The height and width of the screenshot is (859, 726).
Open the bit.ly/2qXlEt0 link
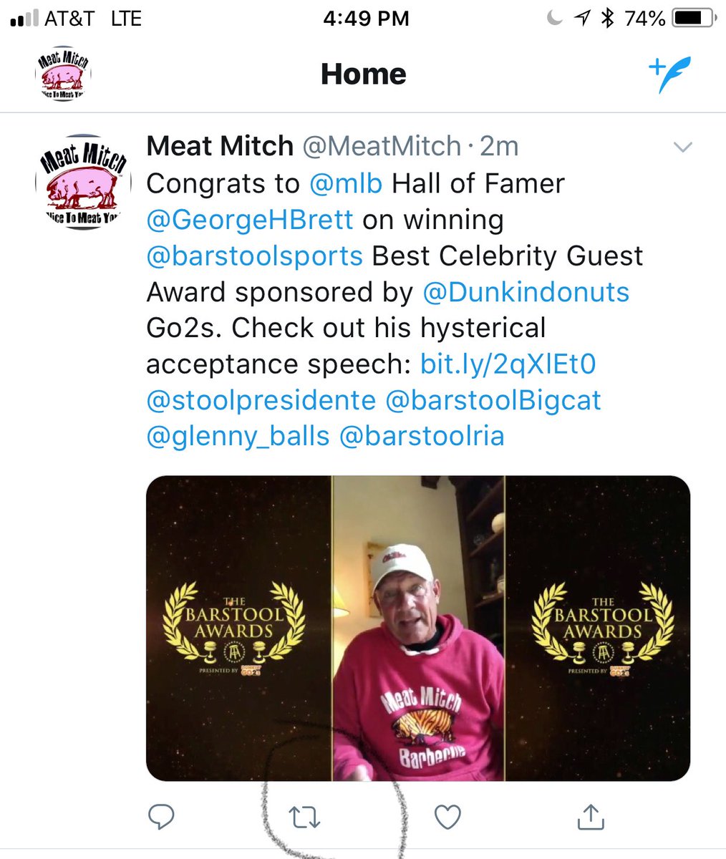[508, 364]
